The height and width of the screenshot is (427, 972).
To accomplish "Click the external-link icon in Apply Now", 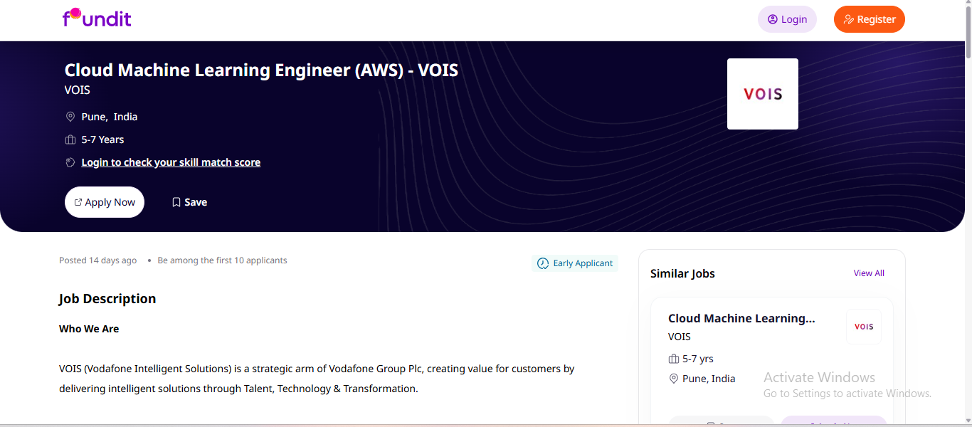I will [78, 202].
